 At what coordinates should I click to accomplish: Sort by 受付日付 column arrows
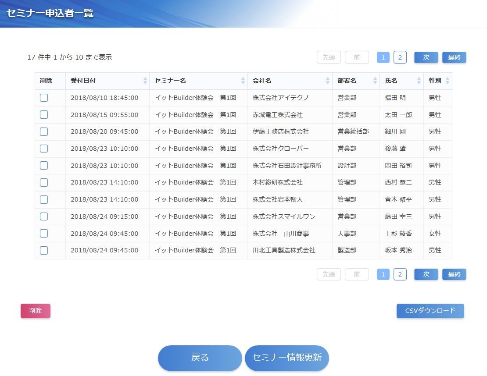[x=145, y=81]
